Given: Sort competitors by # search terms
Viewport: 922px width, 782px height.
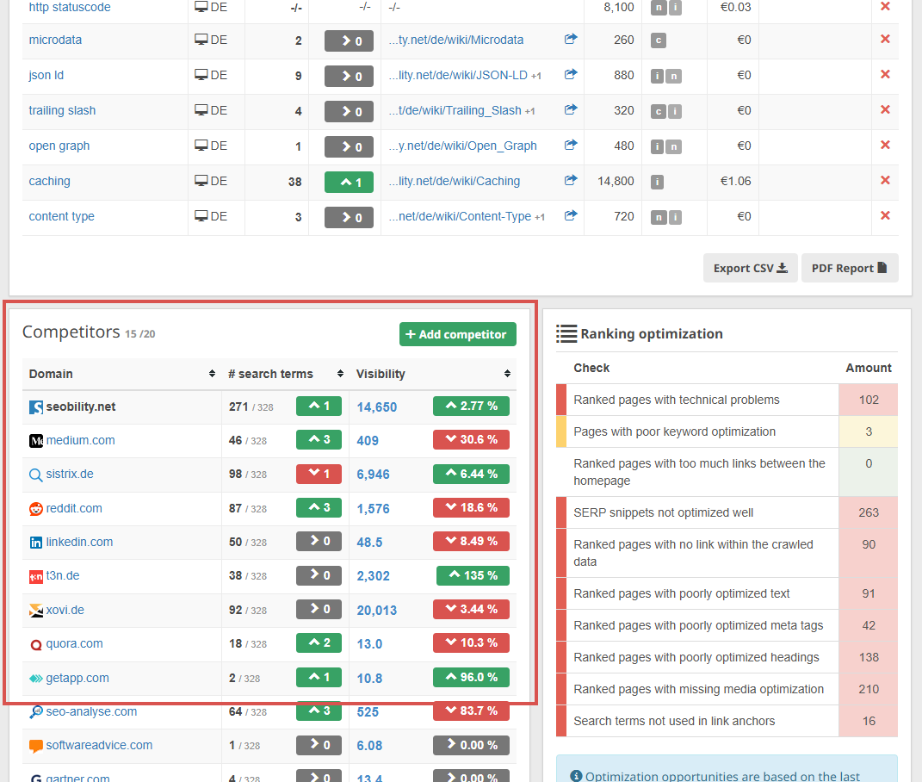Looking at the screenshot, I should (340, 374).
